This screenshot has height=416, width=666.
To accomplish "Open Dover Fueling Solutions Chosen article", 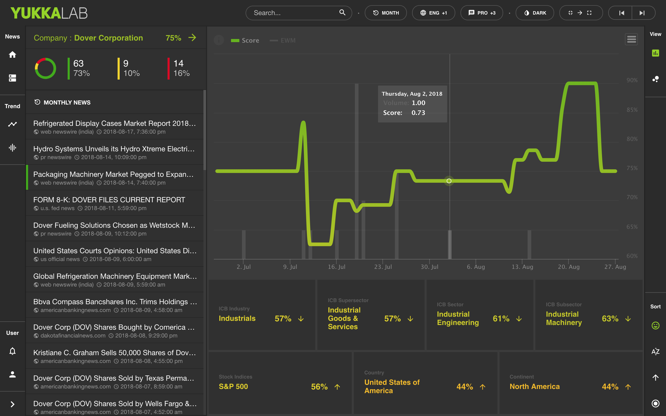I will click(115, 229).
